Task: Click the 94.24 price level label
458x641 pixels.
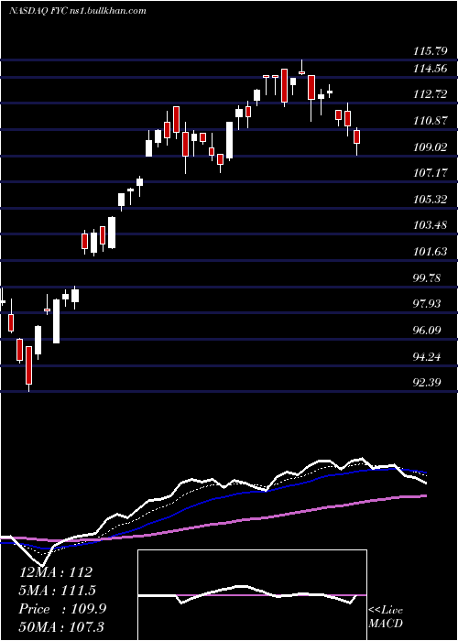Action: coord(428,356)
